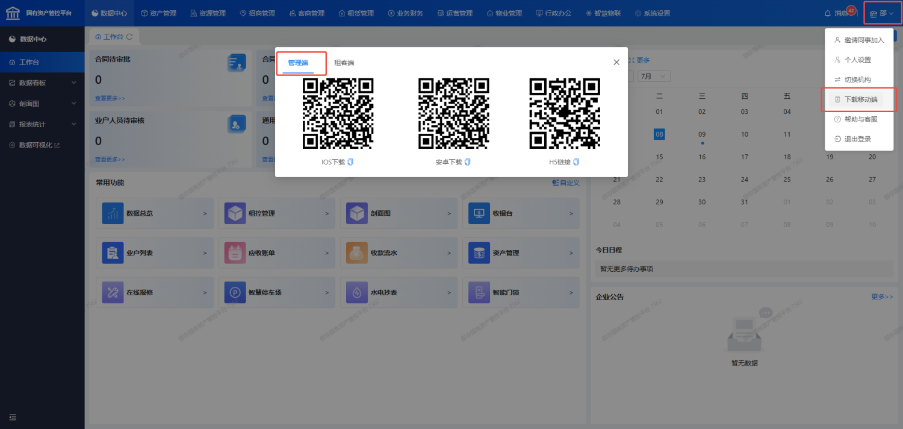Open the 收银台 shortcut card
903x429 pixels.
tap(521, 213)
